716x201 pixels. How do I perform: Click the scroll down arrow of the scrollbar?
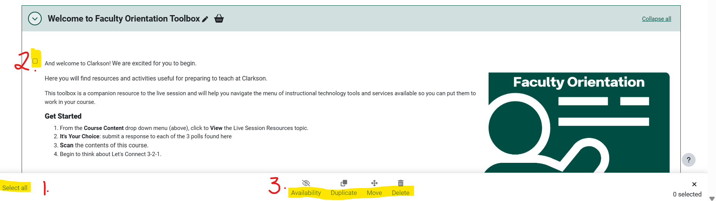click(712, 198)
